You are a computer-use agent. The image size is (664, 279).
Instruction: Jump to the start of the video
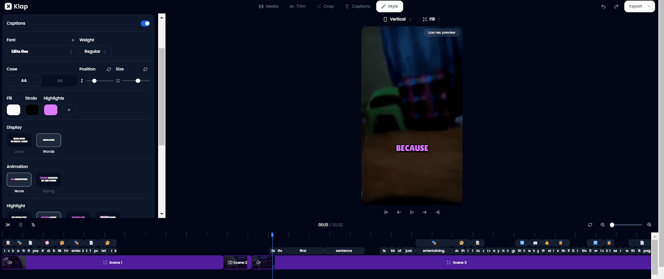[x=386, y=212]
